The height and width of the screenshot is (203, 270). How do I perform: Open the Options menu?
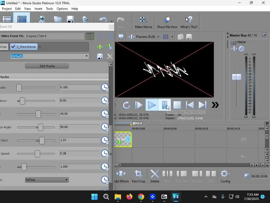point(62,9)
